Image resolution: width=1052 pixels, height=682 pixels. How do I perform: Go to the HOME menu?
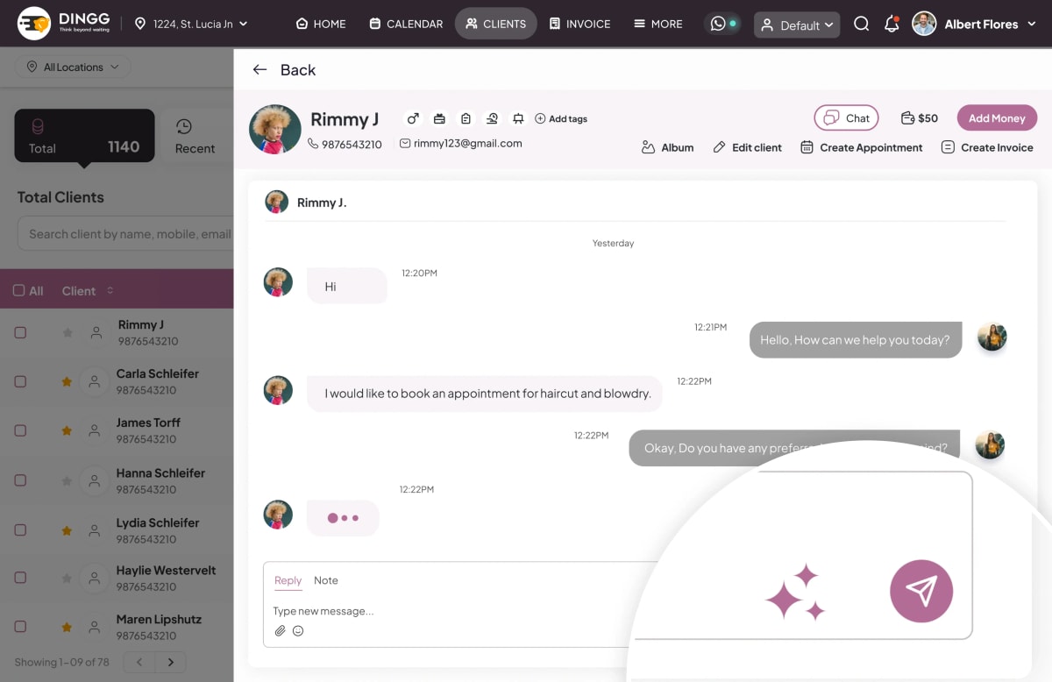click(x=321, y=24)
